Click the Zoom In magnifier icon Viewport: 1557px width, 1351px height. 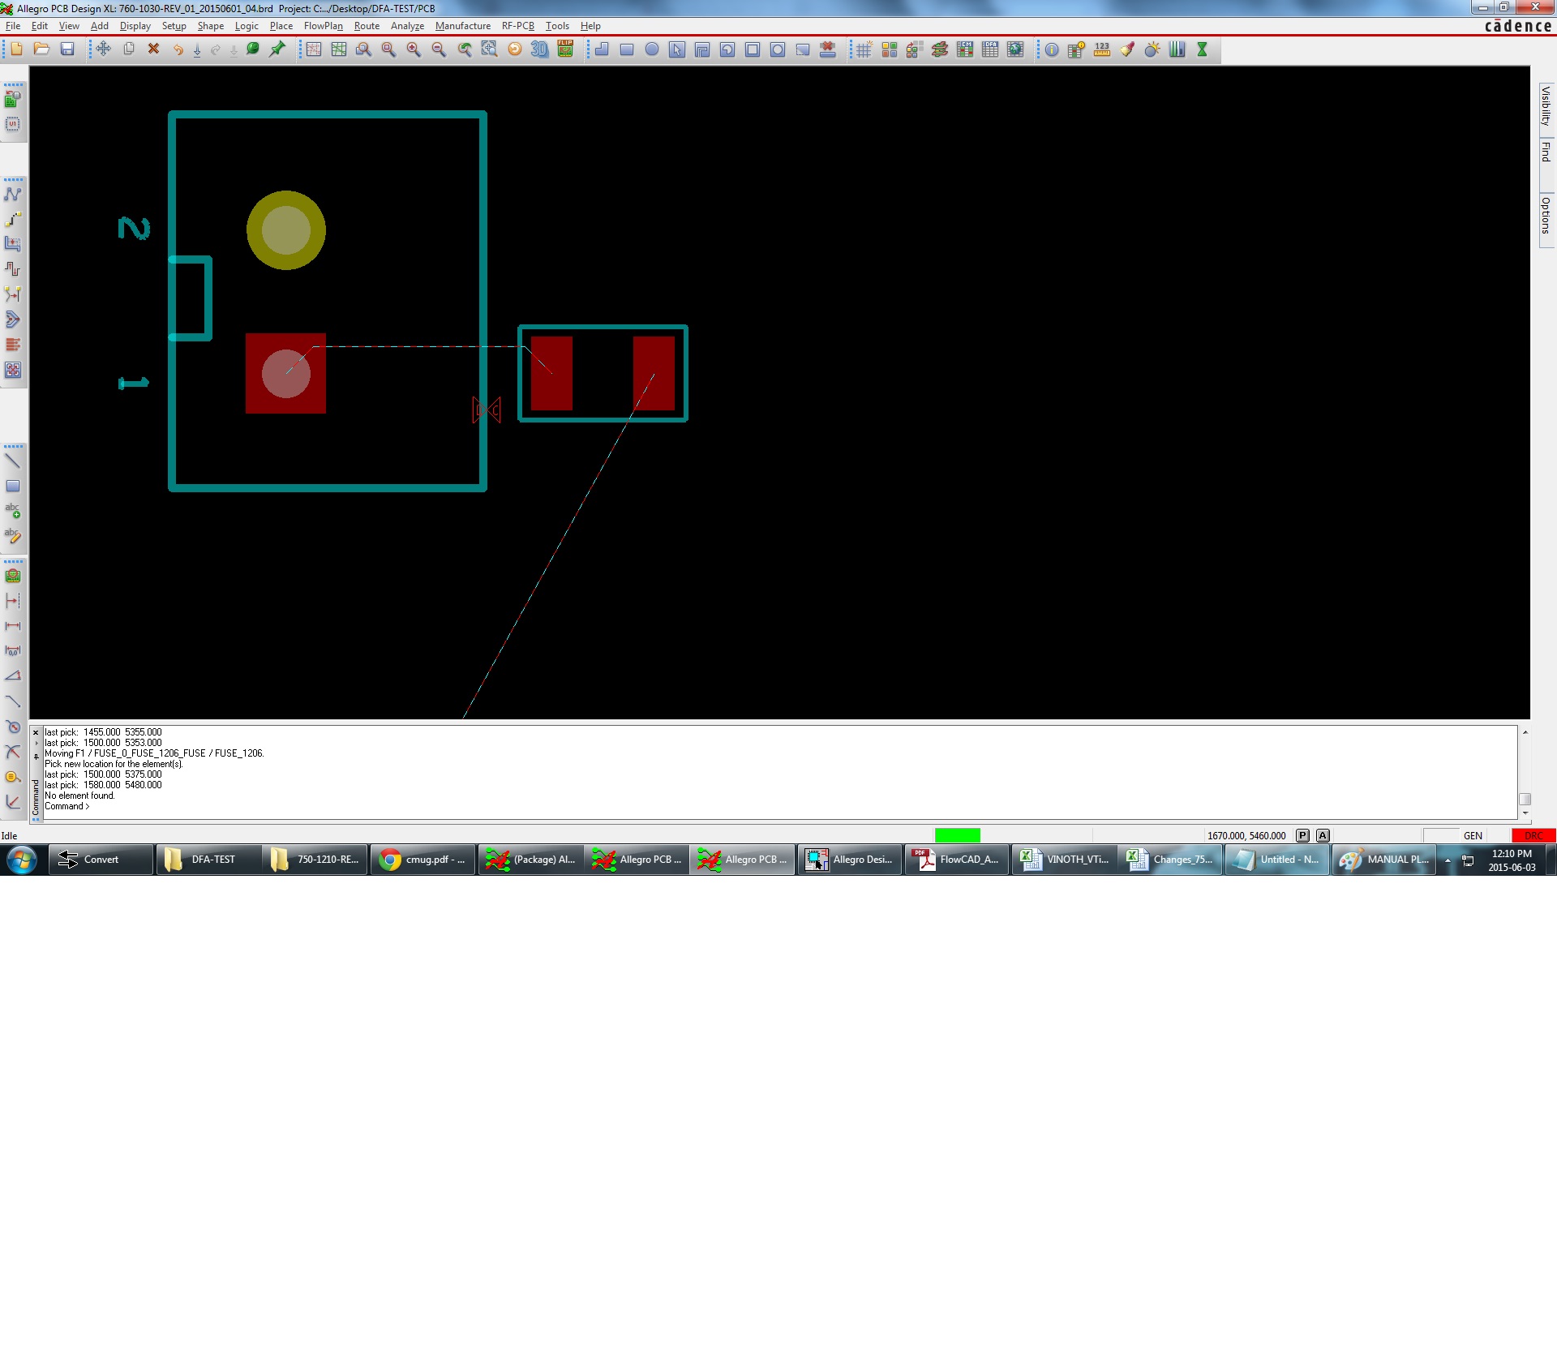[x=414, y=49]
